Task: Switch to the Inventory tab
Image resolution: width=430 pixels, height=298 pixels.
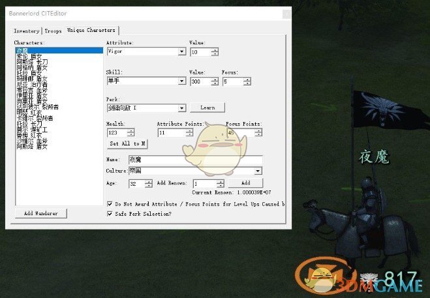Action: click(26, 31)
